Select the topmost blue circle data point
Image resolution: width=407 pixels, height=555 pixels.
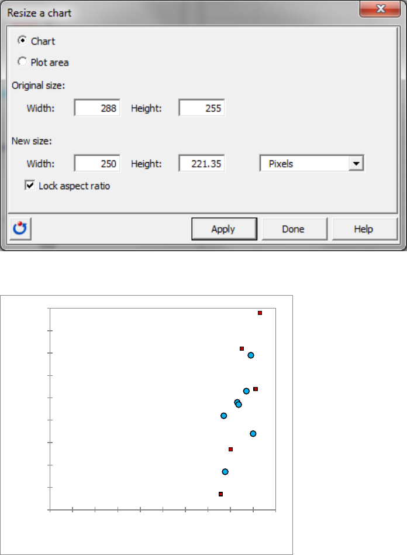(x=251, y=355)
